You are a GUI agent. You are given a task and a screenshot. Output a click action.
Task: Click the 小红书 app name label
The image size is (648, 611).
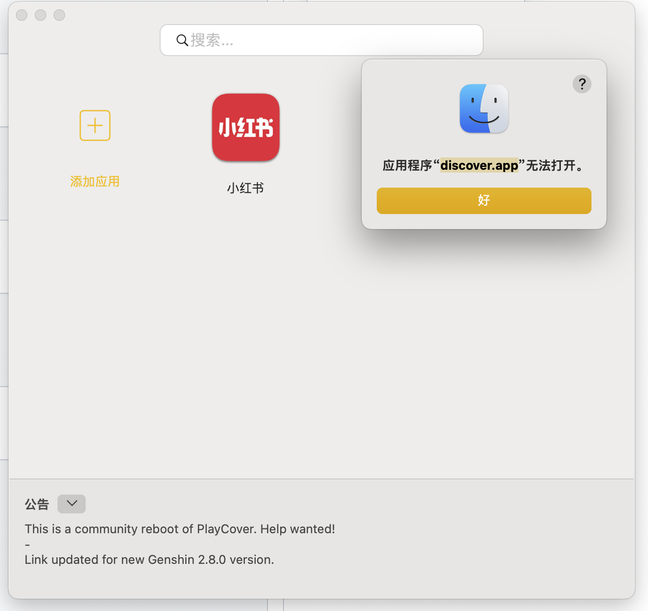click(x=245, y=188)
